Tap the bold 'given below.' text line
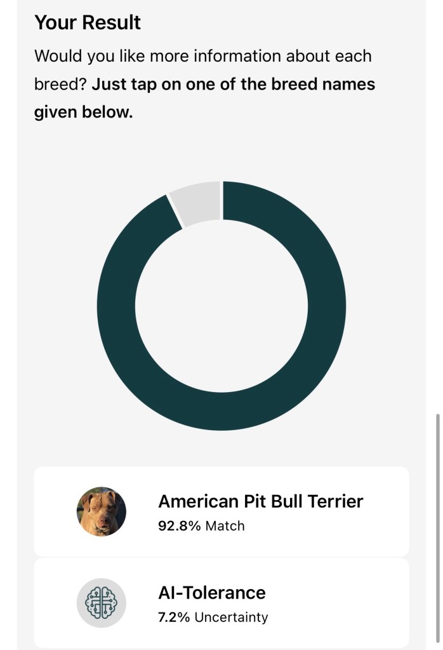The width and height of the screenshot is (443, 650). pyautogui.click(x=83, y=112)
